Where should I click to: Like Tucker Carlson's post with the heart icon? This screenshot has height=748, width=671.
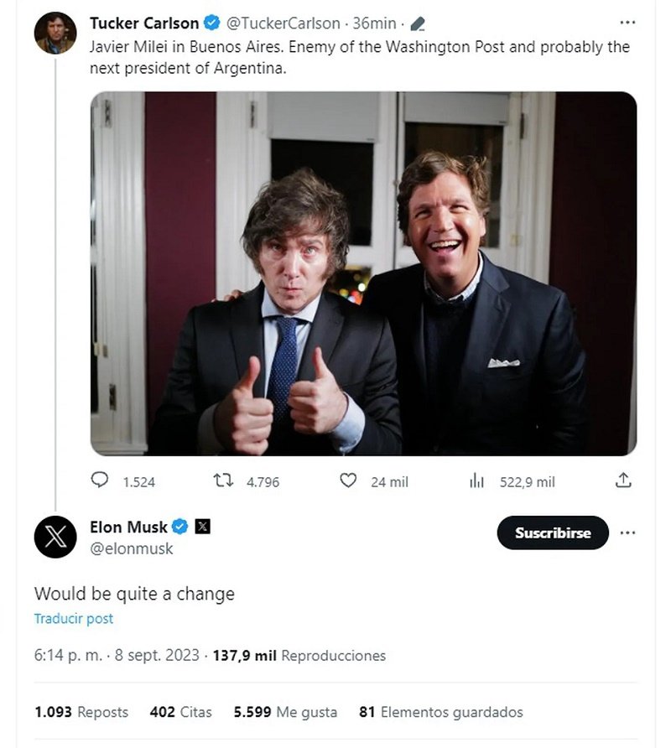348,480
